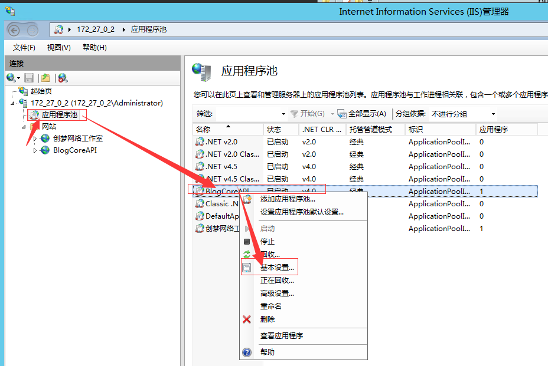Choose 查看应用程序 from context menu
This screenshot has height=366, width=548.
coord(282,335)
